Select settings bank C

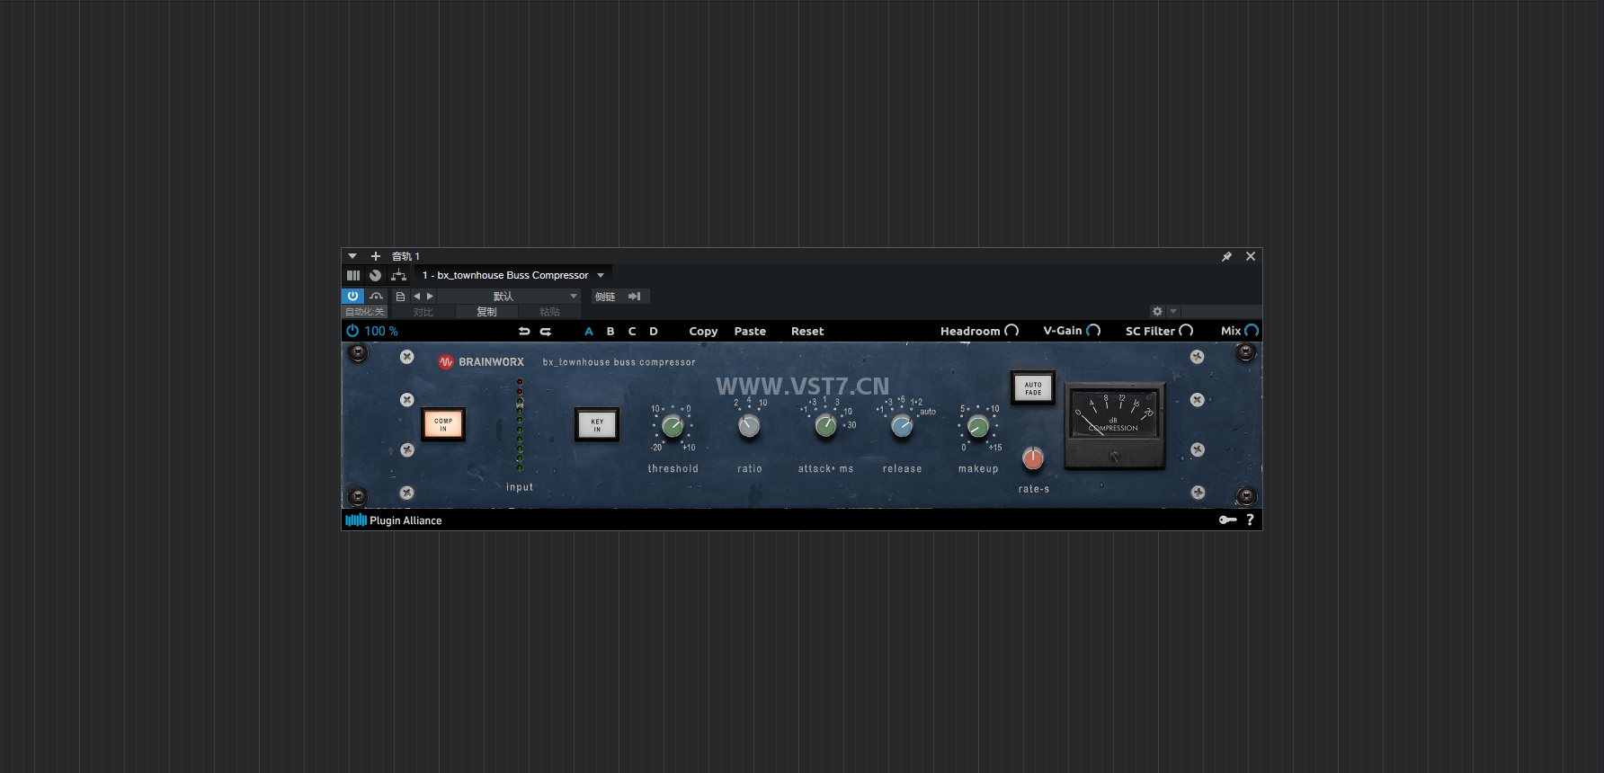[x=632, y=331]
